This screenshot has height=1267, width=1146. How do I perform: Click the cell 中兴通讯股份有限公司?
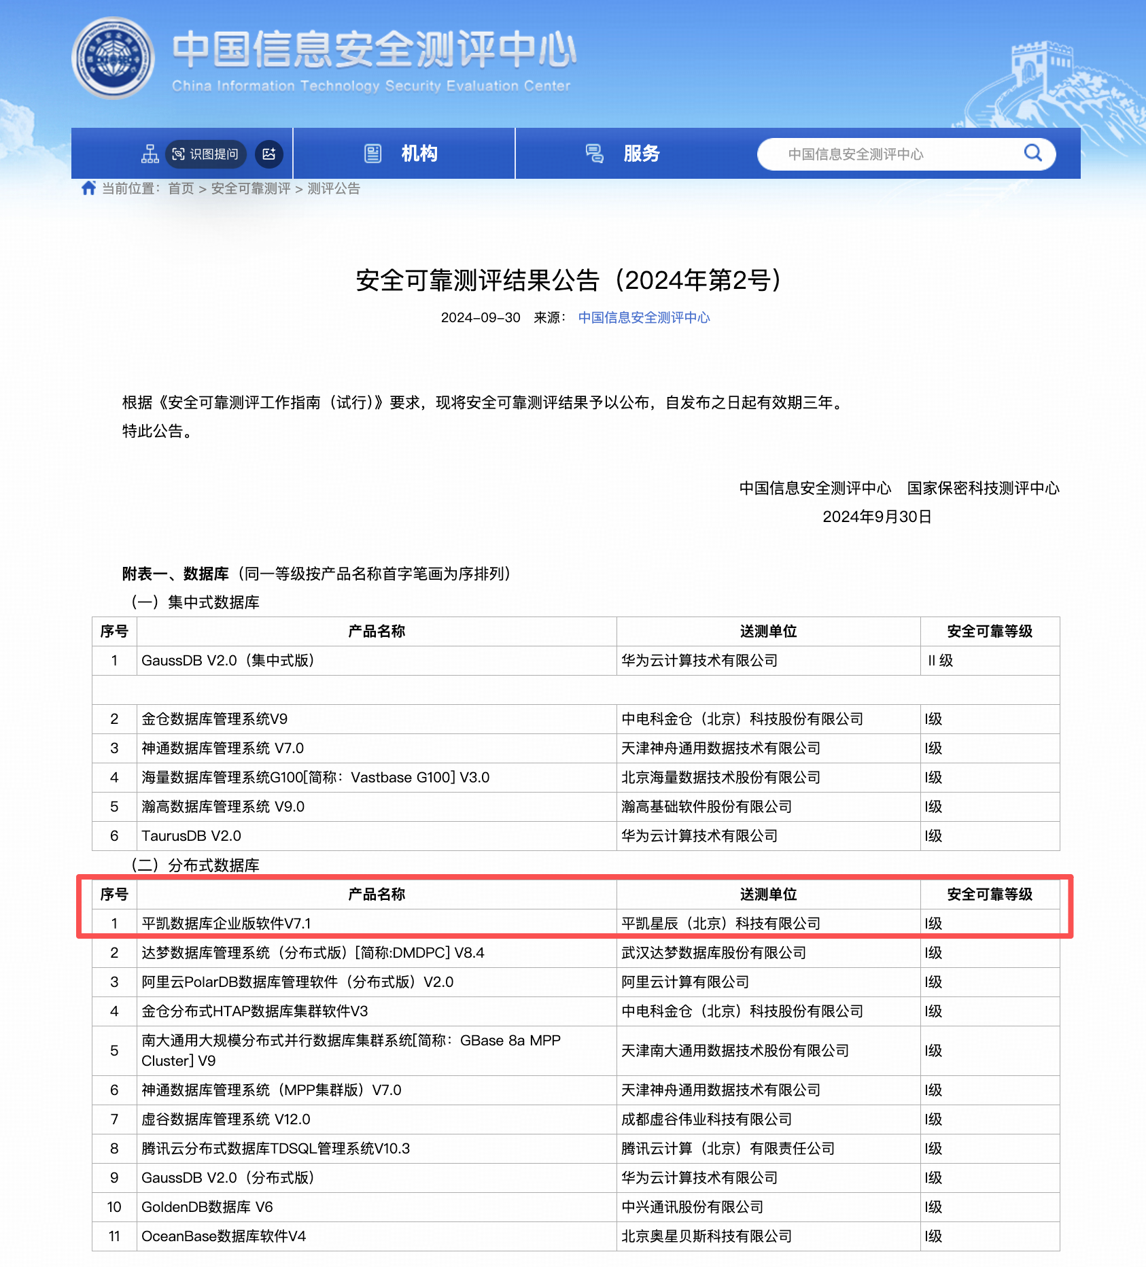768,1207
